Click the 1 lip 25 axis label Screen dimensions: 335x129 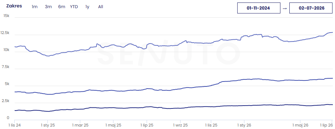(147, 125)
